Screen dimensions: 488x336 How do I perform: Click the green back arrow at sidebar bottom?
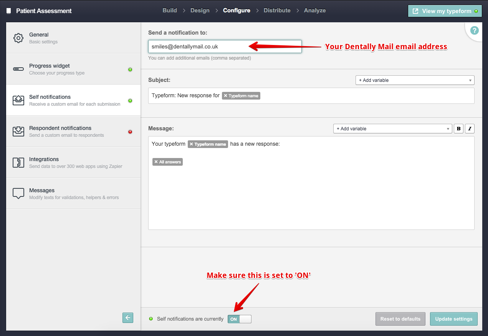point(128,318)
